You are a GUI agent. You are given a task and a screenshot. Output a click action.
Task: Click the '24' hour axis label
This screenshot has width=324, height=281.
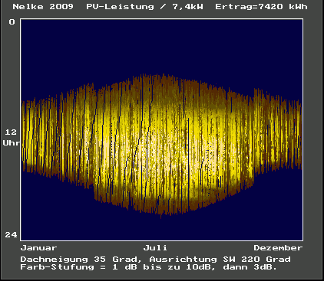11,234
